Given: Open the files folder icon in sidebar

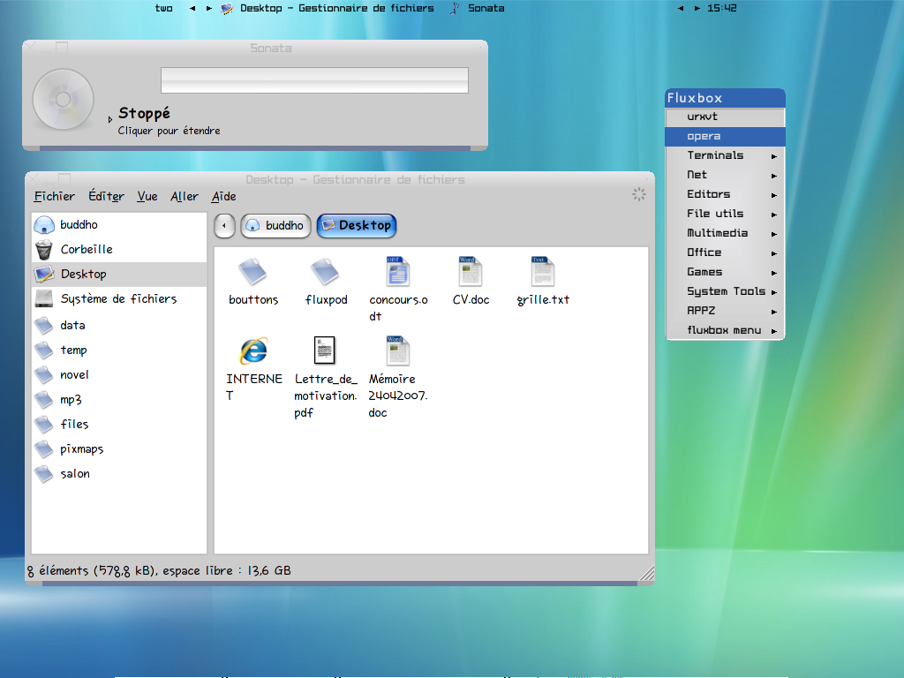Looking at the screenshot, I should pos(44,425).
